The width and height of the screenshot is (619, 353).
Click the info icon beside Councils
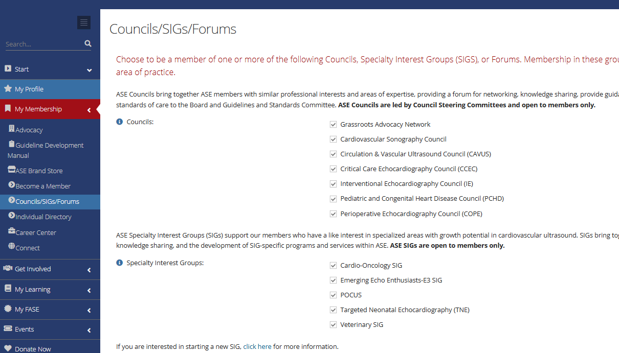pos(120,122)
